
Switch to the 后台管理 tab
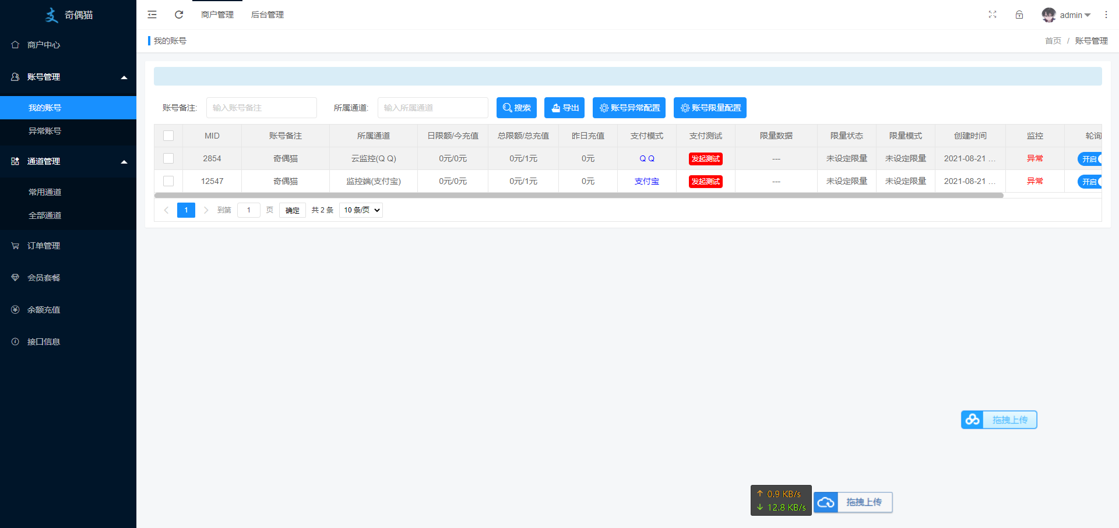(x=268, y=15)
